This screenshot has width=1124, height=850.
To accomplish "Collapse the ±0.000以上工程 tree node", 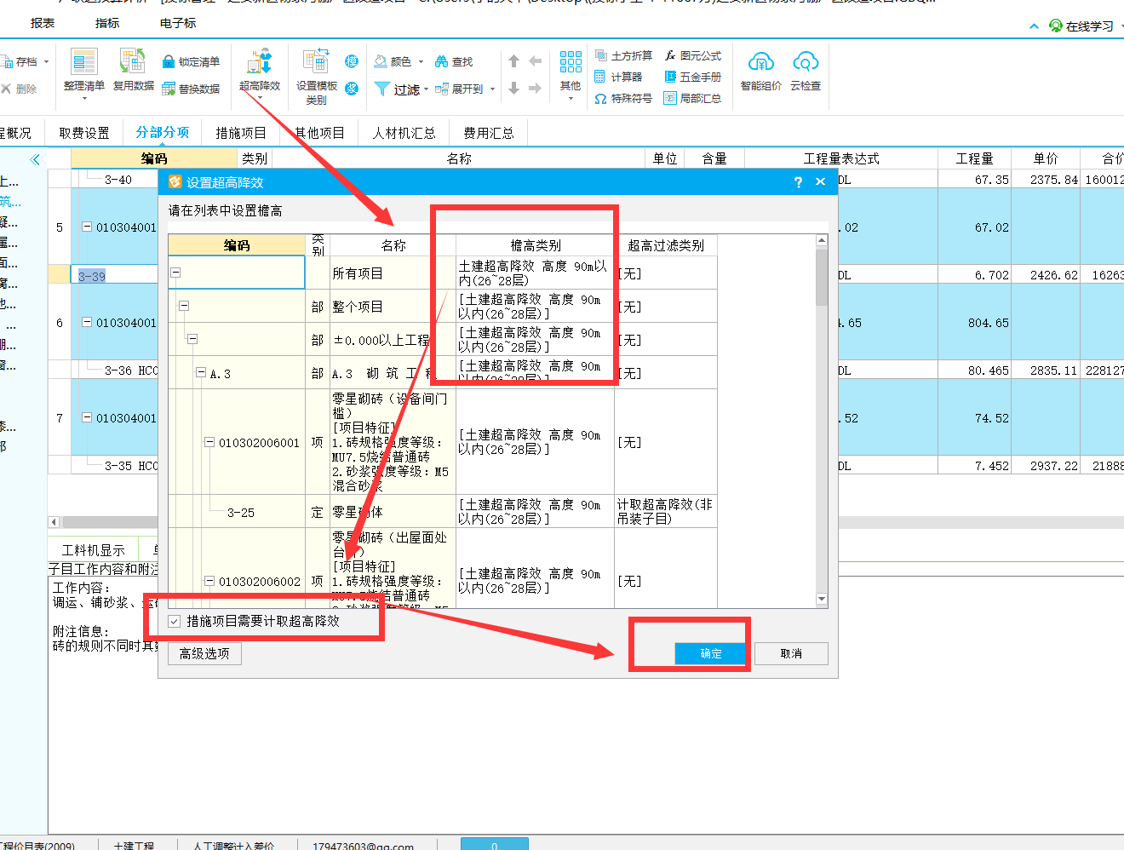I will click(192, 339).
